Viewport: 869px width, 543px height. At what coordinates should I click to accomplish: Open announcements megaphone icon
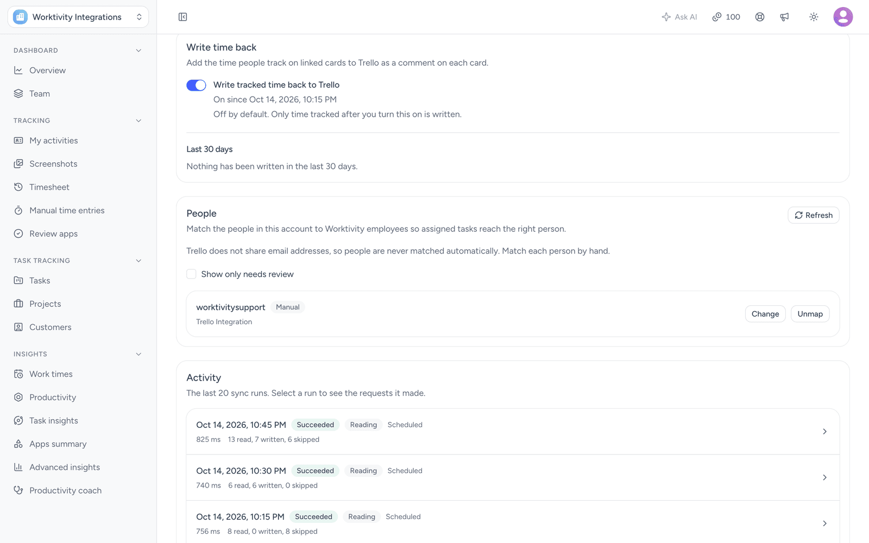click(x=785, y=17)
